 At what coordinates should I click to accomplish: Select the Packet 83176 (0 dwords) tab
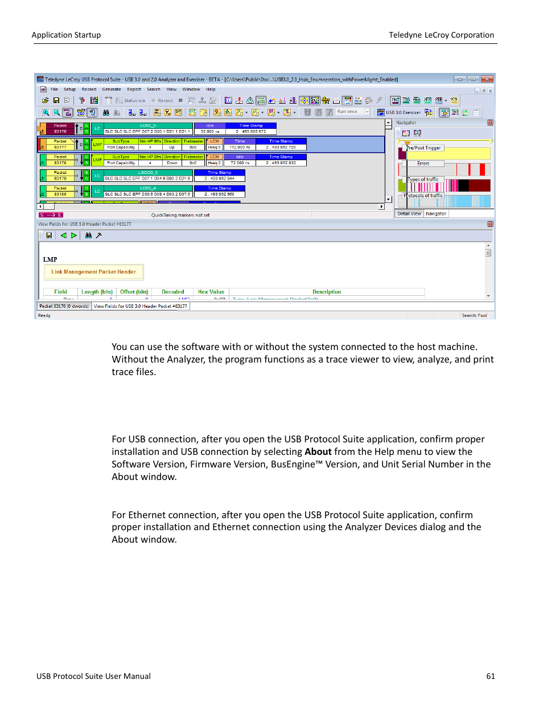[x=64, y=306]
